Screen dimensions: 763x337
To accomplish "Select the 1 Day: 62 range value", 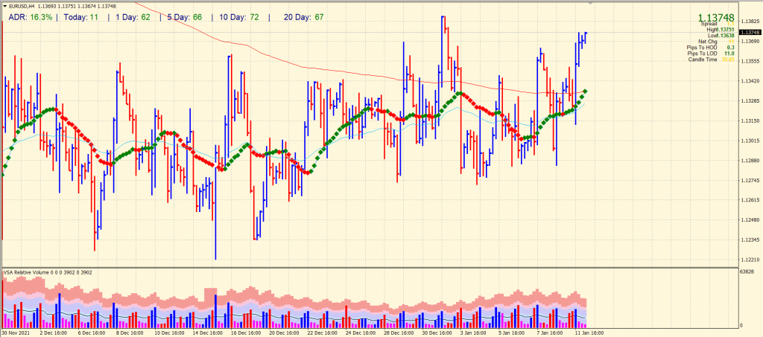I will (x=133, y=17).
